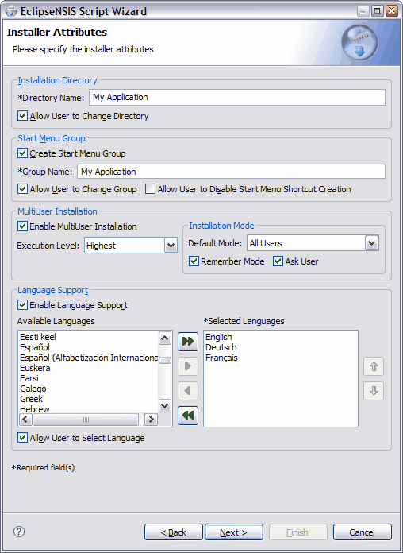Click the NSIS installer wizard banner icon

point(359,43)
